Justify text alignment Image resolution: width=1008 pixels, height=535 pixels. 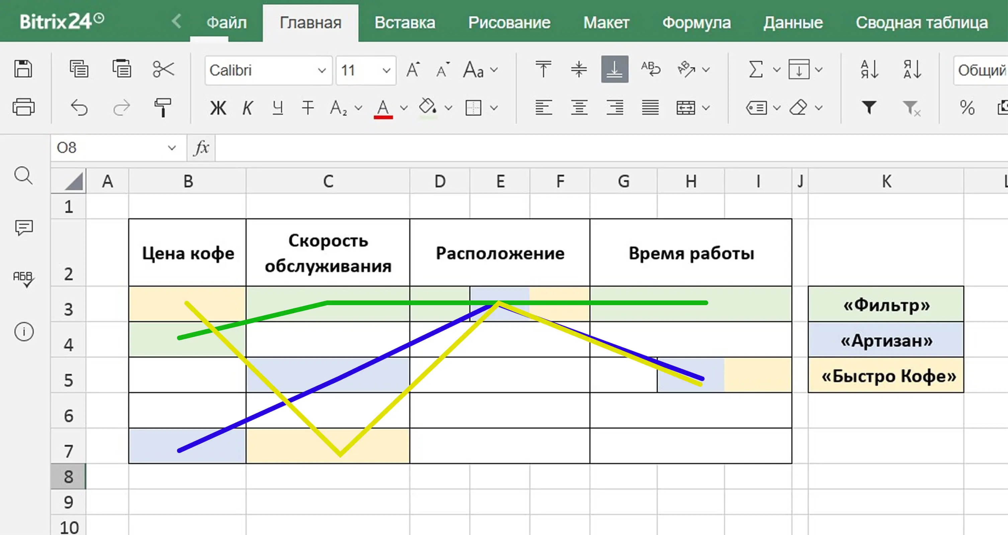click(x=650, y=107)
